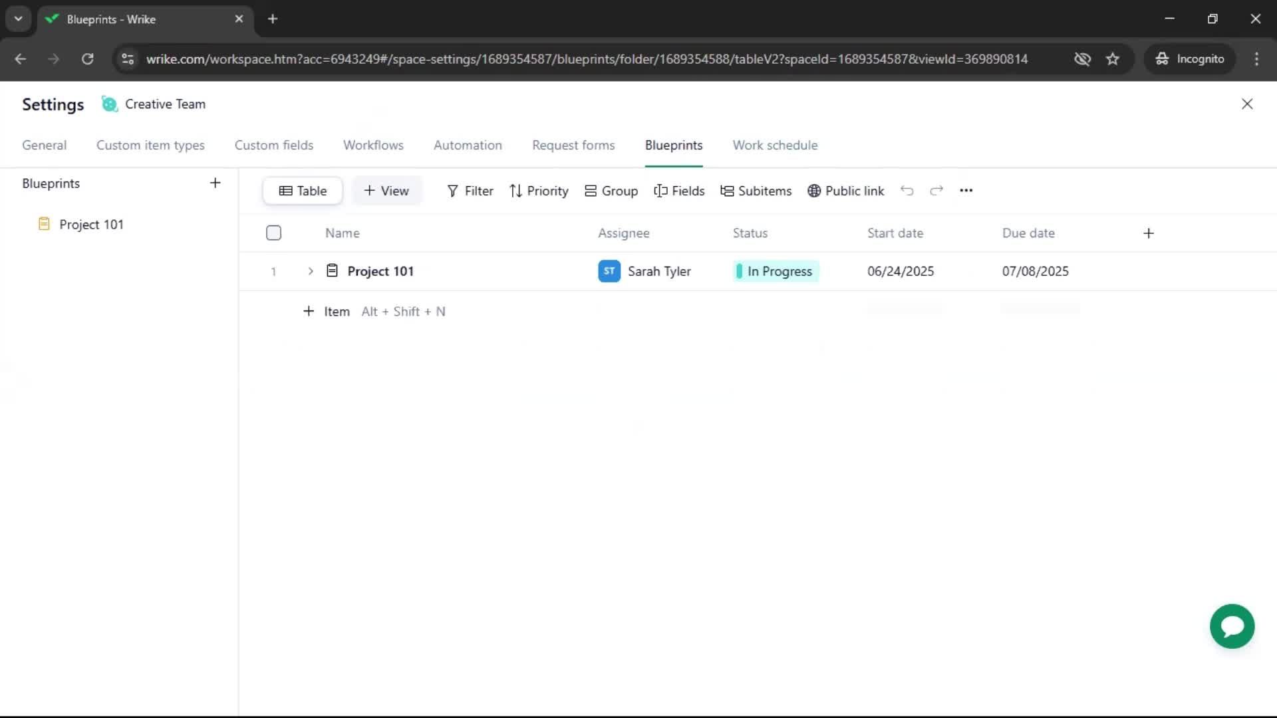
Task: Click the Start date column header
Action: 895,233
